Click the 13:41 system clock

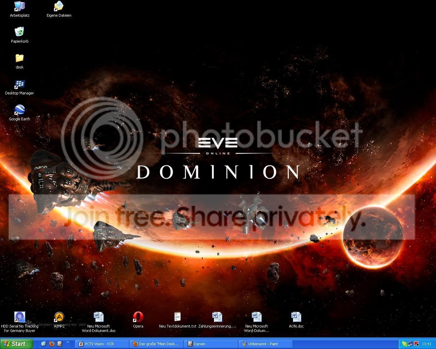tap(426, 344)
